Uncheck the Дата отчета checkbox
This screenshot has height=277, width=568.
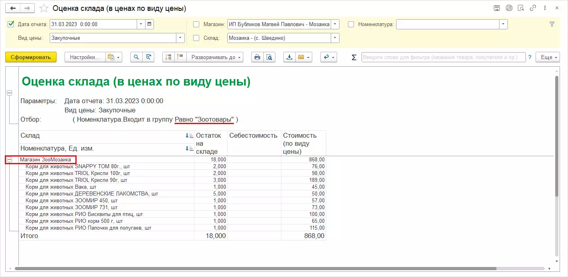(x=11, y=24)
